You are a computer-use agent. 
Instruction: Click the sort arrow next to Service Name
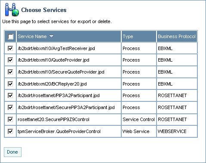[x=51, y=36]
